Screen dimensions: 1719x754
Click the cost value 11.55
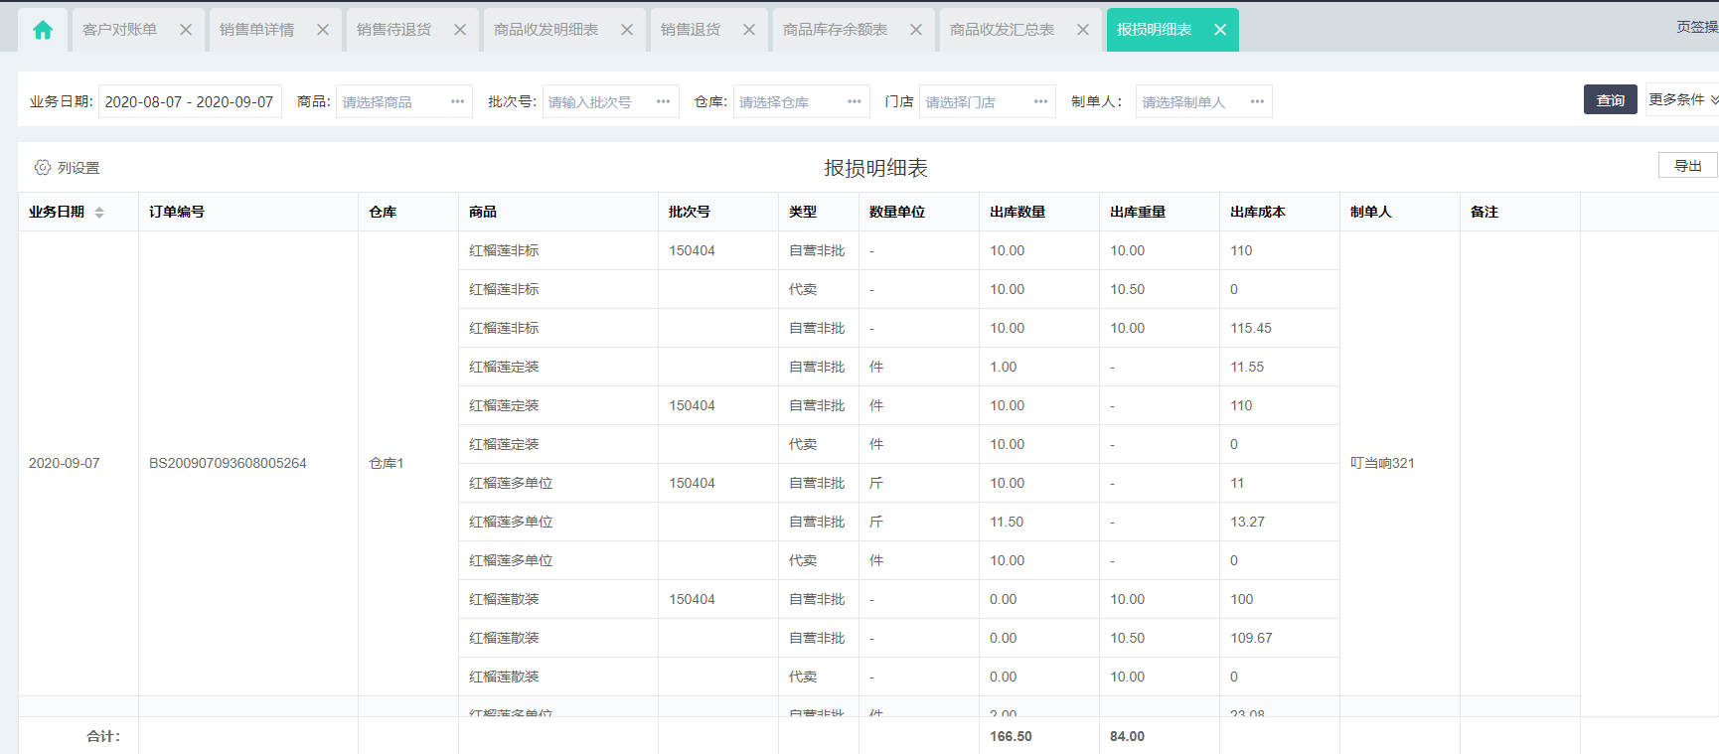point(1247,368)
